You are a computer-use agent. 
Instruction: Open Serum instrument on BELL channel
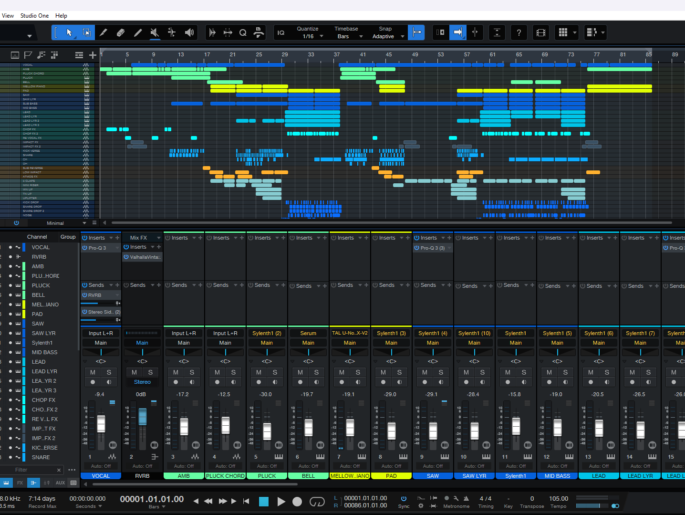(x=308, y=333)
